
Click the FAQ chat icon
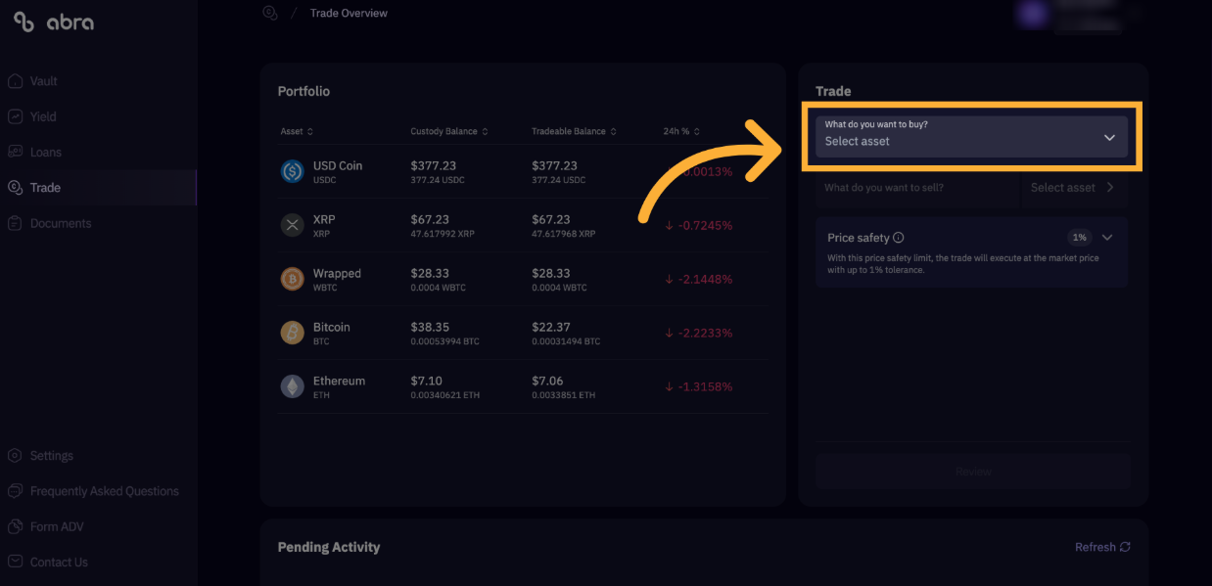click(15, 491)
